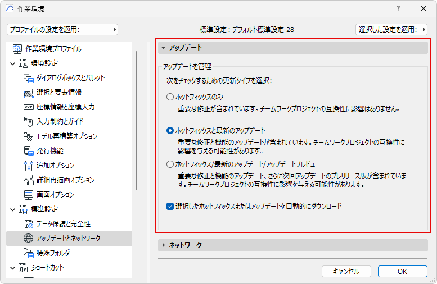Open 追加オプション page
The height and width of the screenshot is (284, 437).
[56, 166]
